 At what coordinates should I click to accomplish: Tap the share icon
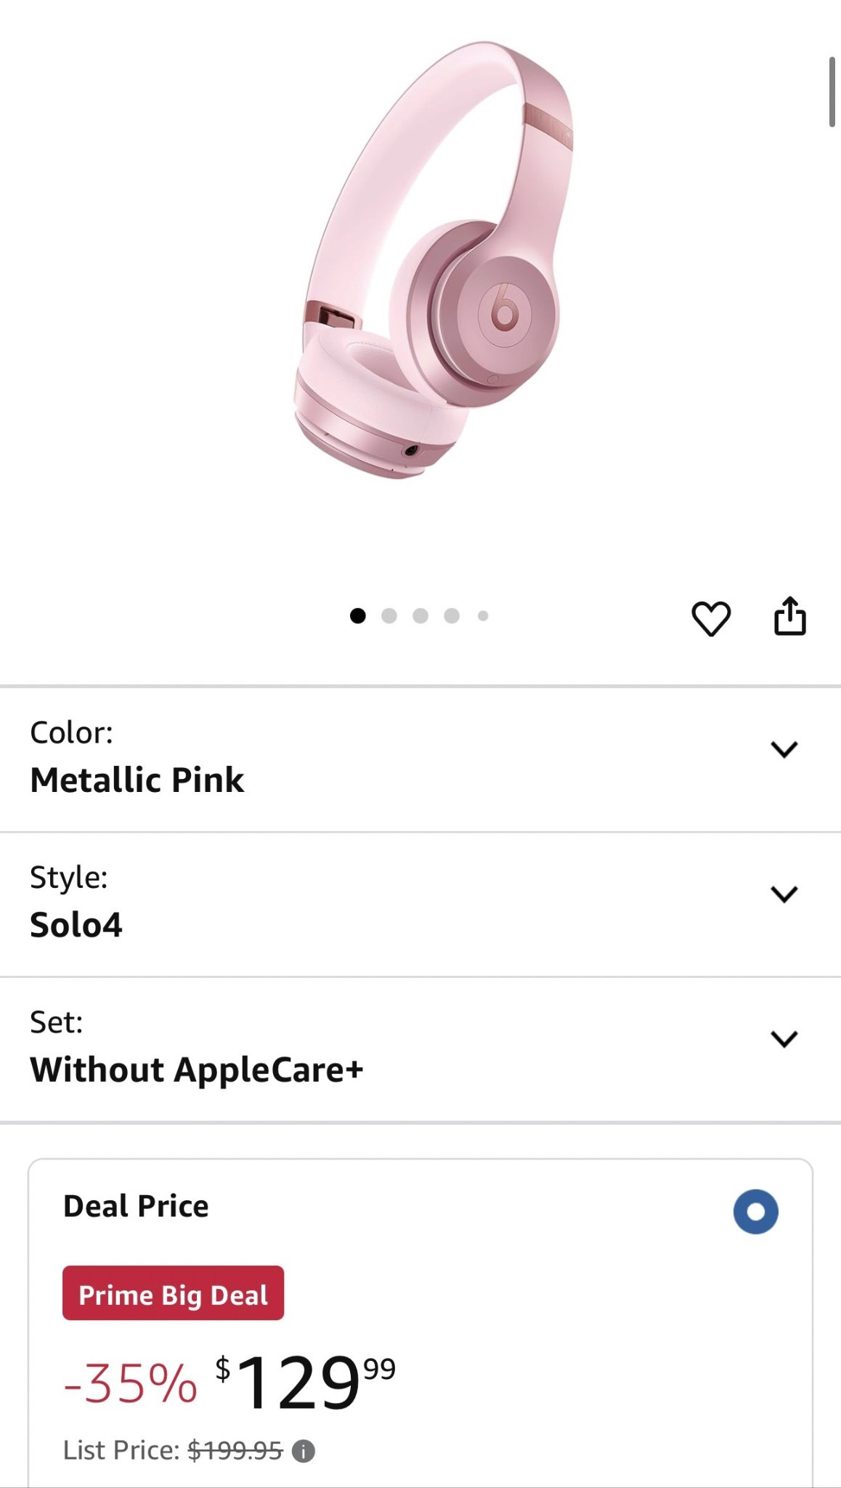point(789,617)
